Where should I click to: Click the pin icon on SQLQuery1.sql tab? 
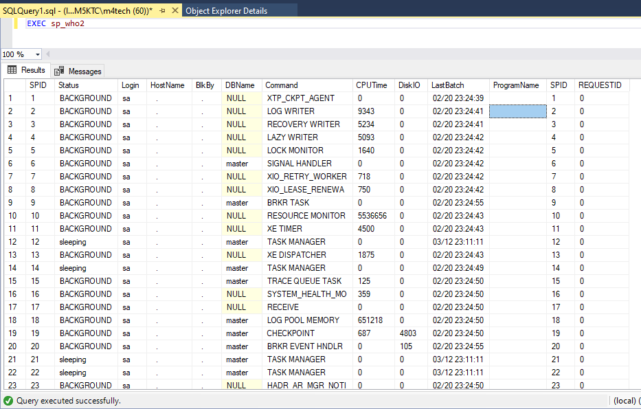[162, 11]
